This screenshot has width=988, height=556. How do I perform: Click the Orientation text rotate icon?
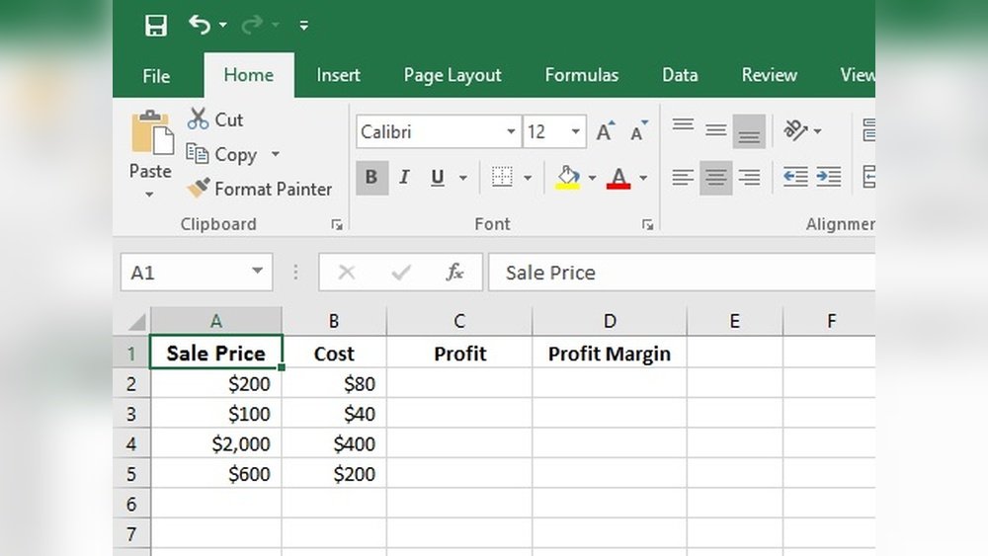pos(795,131)
